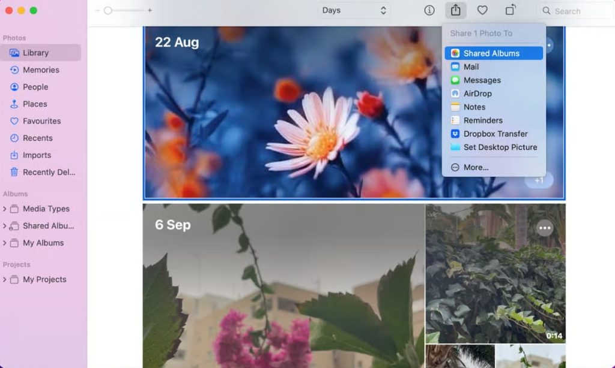Choose Shared Albums in the share menu
The height and width of the screenshot is (368, 615).
pyautogui.click(x=494, y=53)
